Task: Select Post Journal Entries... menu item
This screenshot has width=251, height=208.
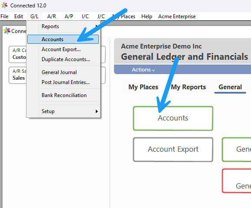Action: 63,82
